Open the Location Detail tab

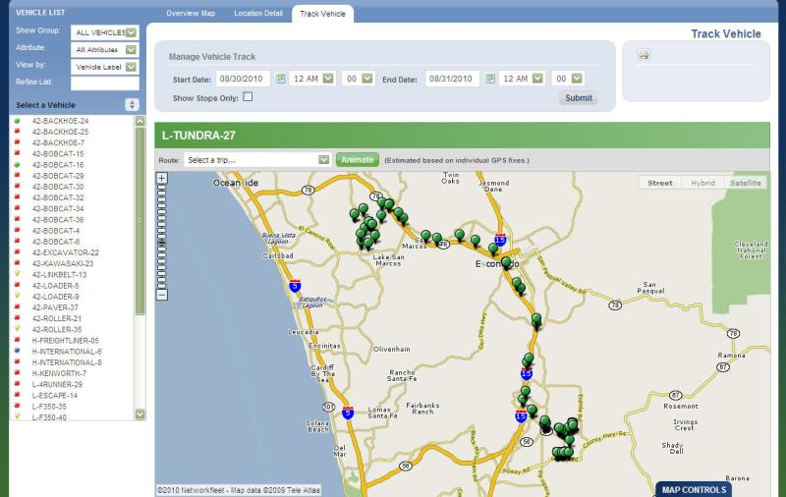click(x=257, y=15)
